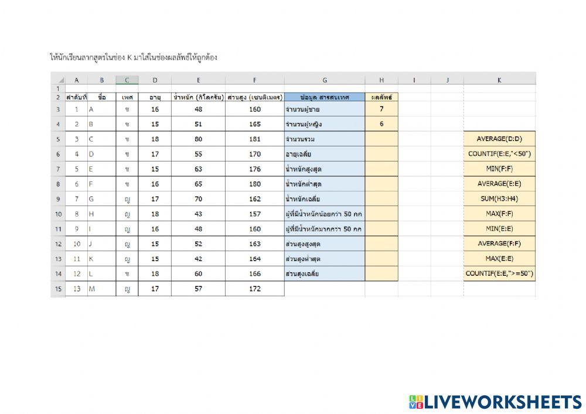Select the column G header

click(325, 80)
